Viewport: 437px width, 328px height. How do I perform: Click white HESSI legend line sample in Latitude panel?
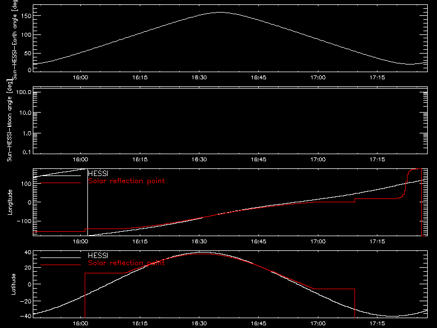[61, 257]
